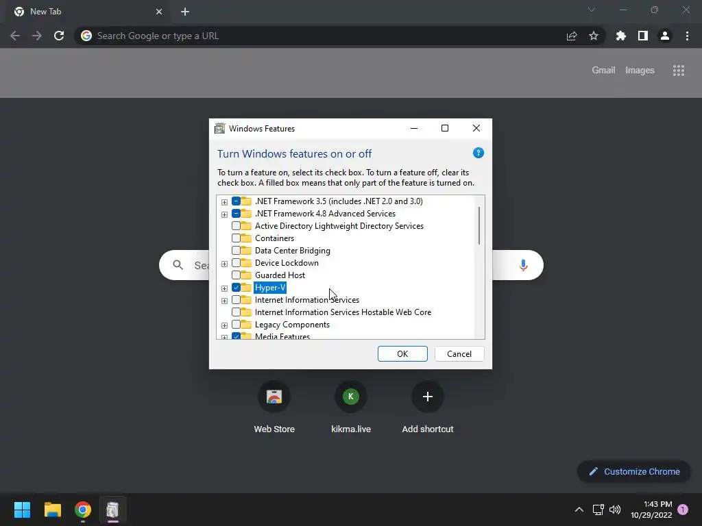
Task: Open the Extensions puzzle icon
Action: coord(621,36)
